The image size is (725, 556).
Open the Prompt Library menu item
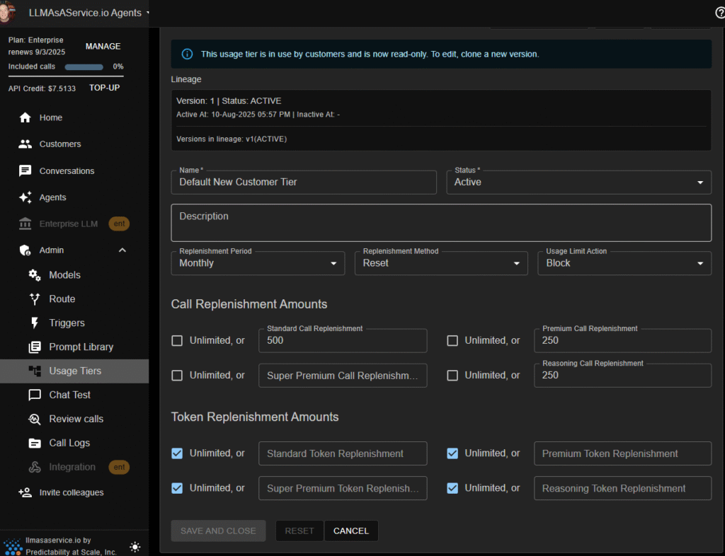pos(81,347)
